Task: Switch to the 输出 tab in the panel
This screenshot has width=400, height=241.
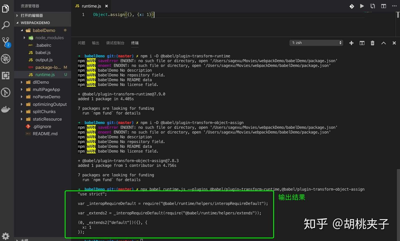Action: click(x=95, y=43)
